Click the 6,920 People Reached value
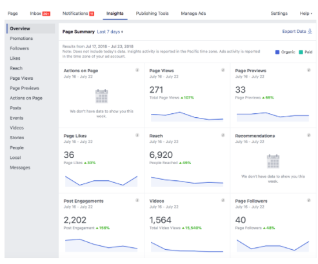This screenshot has height=264, width=318. click(x=161, y=155)
